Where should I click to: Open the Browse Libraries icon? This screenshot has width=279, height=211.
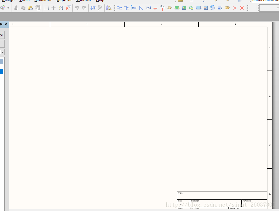[109, 8]
